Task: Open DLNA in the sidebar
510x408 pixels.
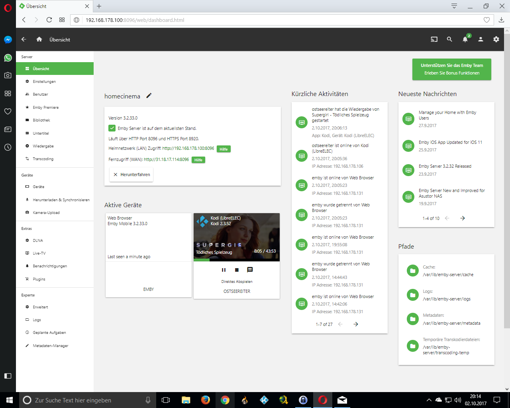Action: click(55, 241)
